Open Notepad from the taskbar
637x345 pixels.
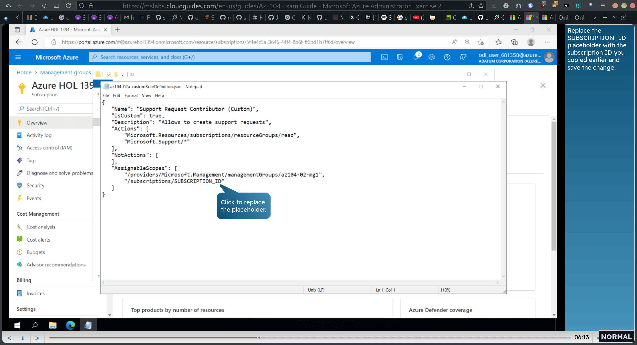88,325
